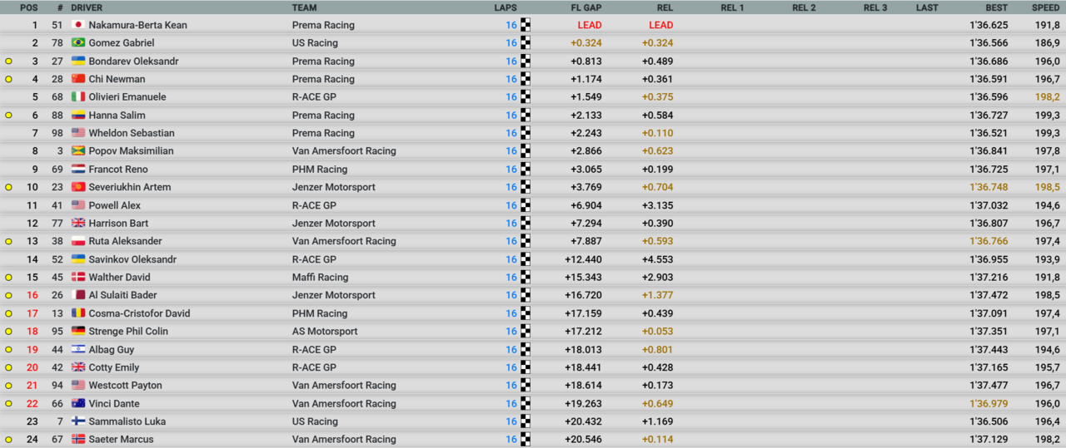Click the Qatar flag beside Al Sulaiti Bader

(78, 295)
